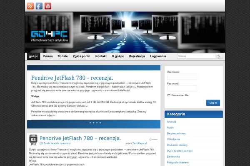Click into the Password field
This screenshot has width=250, height=166.
182,88
